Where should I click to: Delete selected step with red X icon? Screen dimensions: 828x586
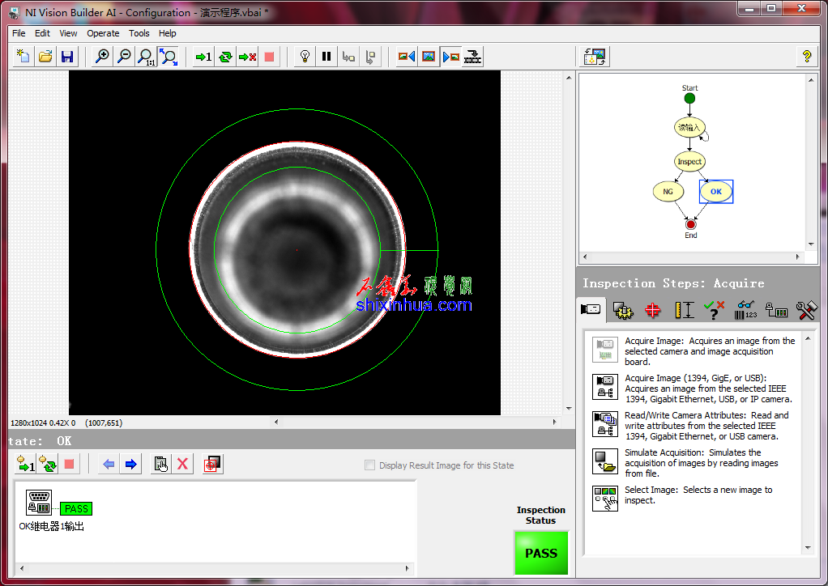click(x=183, y=464)
